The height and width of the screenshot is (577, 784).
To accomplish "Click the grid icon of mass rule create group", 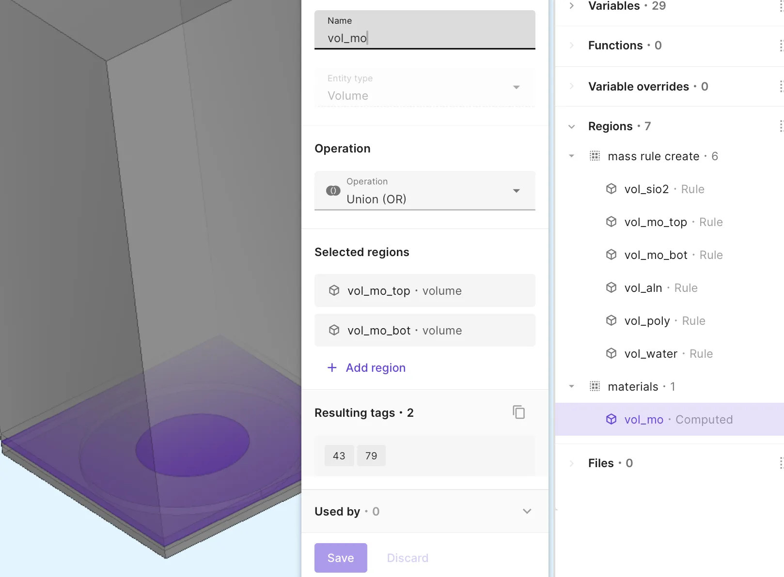I will pos(595,156).
